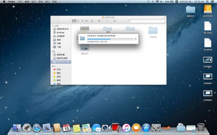Click the Share button in Finder toolbar
The height and width of the screenshot is (135, 217).
click(x=107, y=21)
